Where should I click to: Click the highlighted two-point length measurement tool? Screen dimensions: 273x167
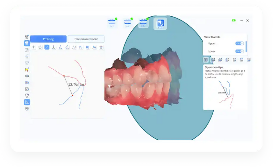coord(47,47)
